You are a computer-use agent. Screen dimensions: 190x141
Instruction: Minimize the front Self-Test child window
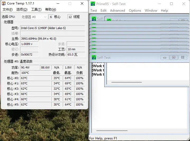pos(165,57)
